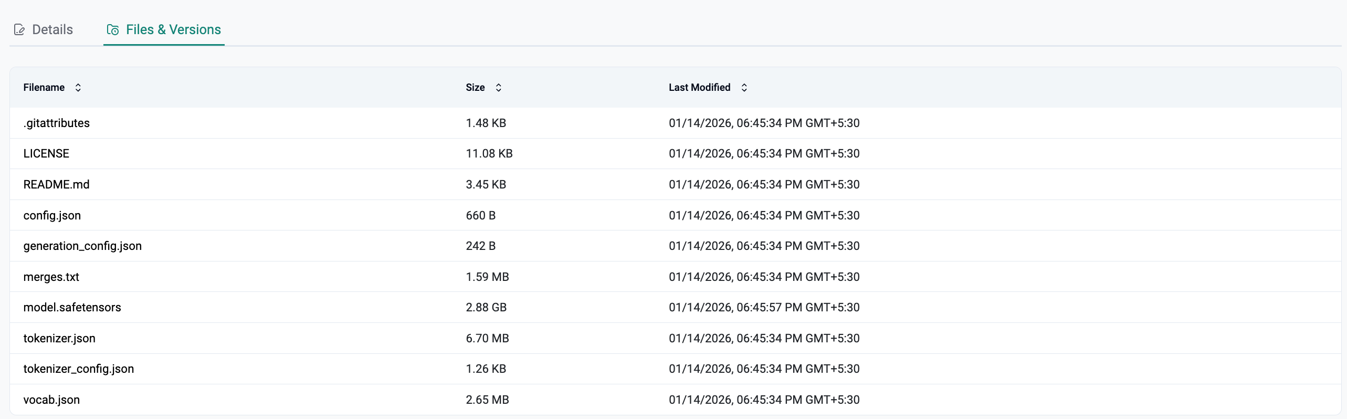The image size is (1347, 419).
Task: Switch to the Details tab
Action: click(52, 30)
